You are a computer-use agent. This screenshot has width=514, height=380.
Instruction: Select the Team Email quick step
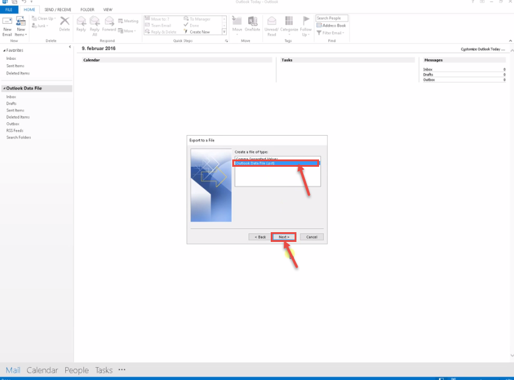(x=158, y=25)
